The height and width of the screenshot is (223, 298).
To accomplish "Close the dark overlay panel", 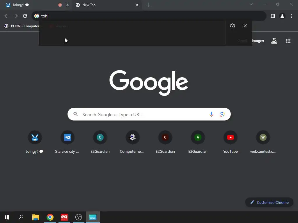I will tap(245, 26).
